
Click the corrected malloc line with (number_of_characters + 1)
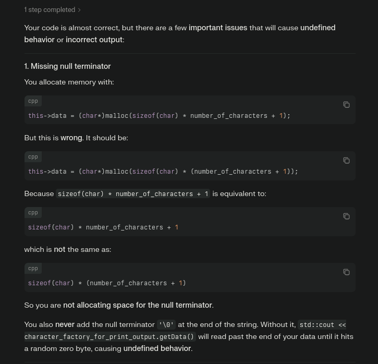(163, 172)
